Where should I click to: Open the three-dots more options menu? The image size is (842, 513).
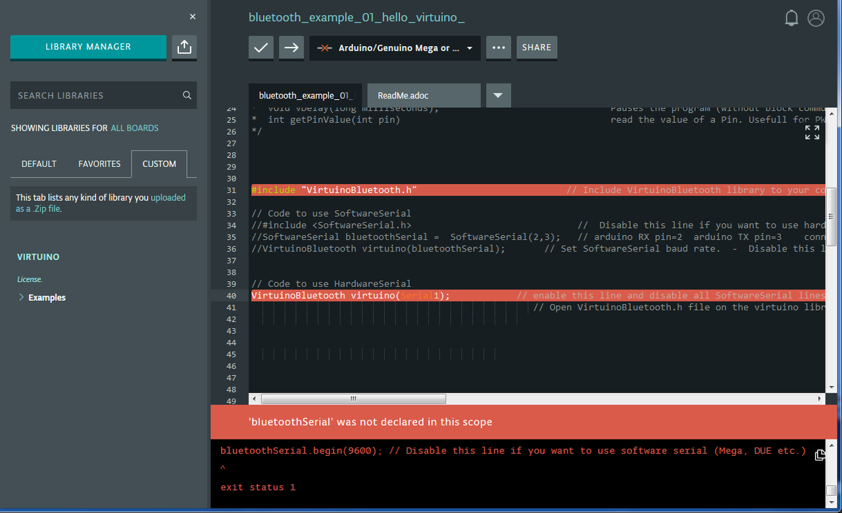click(x=499, y=47)
